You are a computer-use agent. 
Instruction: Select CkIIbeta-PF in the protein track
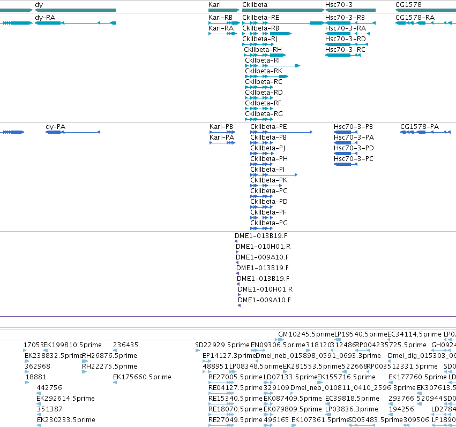tap(268, 212)
